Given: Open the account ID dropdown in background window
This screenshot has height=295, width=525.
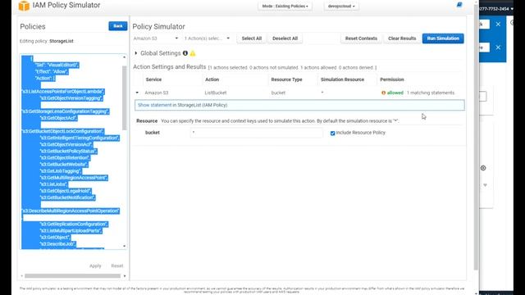Looking at the screenshot, I should coord(496,9).
